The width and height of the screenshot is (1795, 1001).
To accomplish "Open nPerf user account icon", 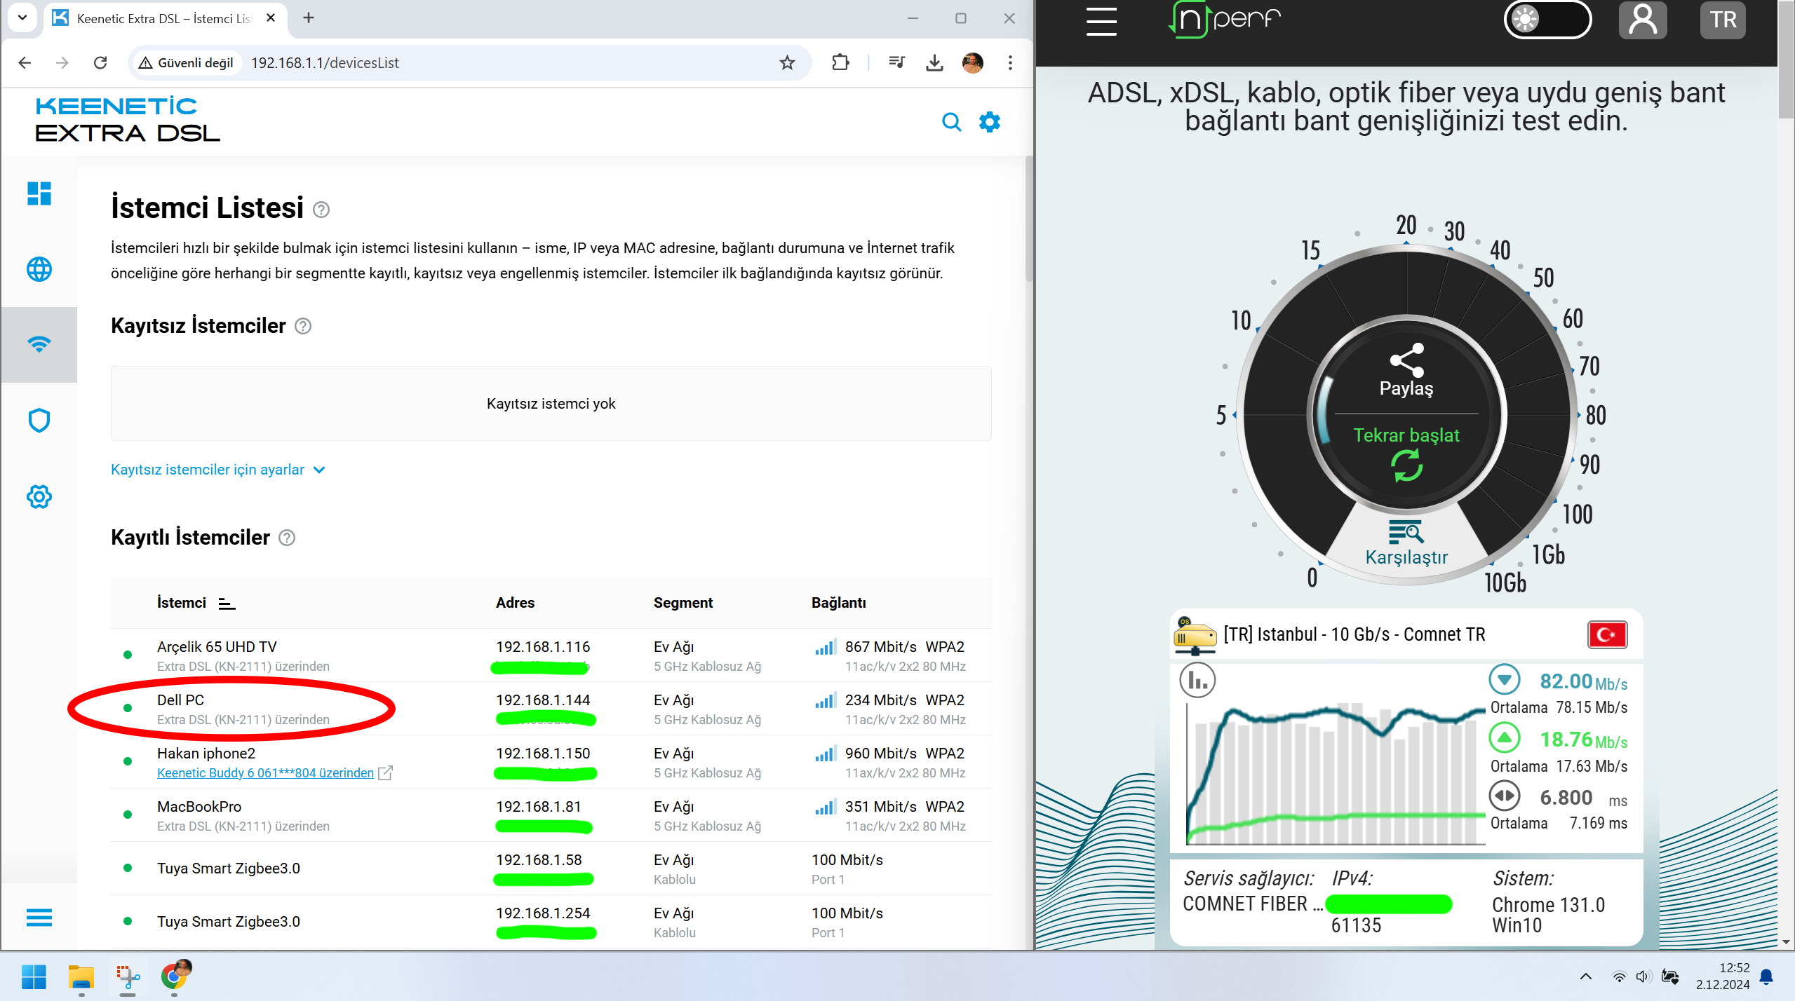I will (x=1643, y=20).
